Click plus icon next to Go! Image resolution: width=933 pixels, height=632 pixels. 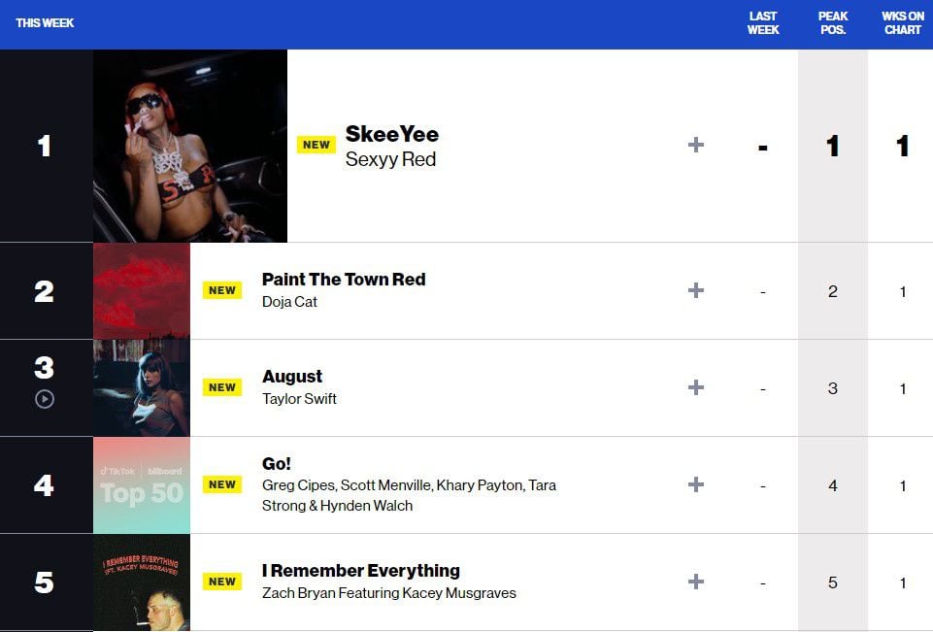[x=695, y=484]
